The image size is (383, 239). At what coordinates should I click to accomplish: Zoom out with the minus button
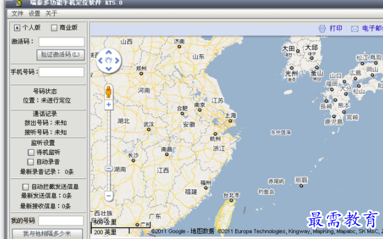(109, 195)
